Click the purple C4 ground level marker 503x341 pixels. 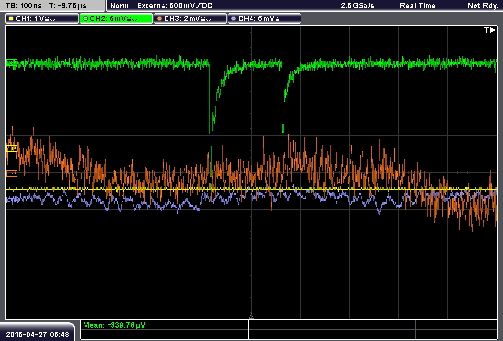point(13,200)
